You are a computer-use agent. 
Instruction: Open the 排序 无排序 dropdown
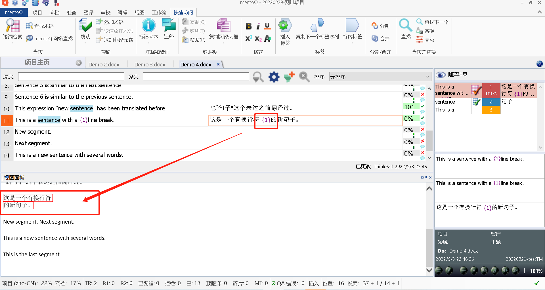[380, 77]
